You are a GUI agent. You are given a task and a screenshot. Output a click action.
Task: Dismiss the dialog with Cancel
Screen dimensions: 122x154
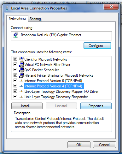pos(104,145)
